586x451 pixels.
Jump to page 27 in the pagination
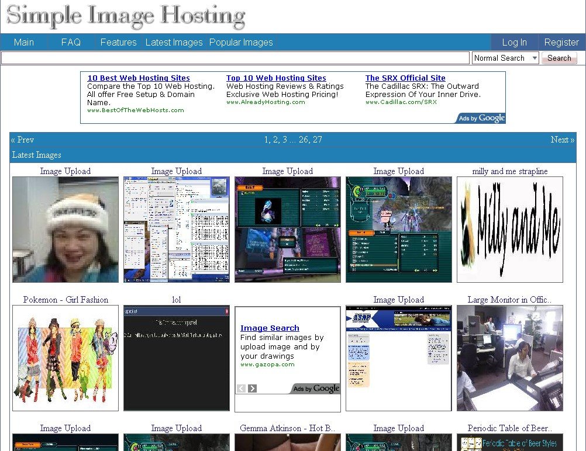click(x=318, y=140)
